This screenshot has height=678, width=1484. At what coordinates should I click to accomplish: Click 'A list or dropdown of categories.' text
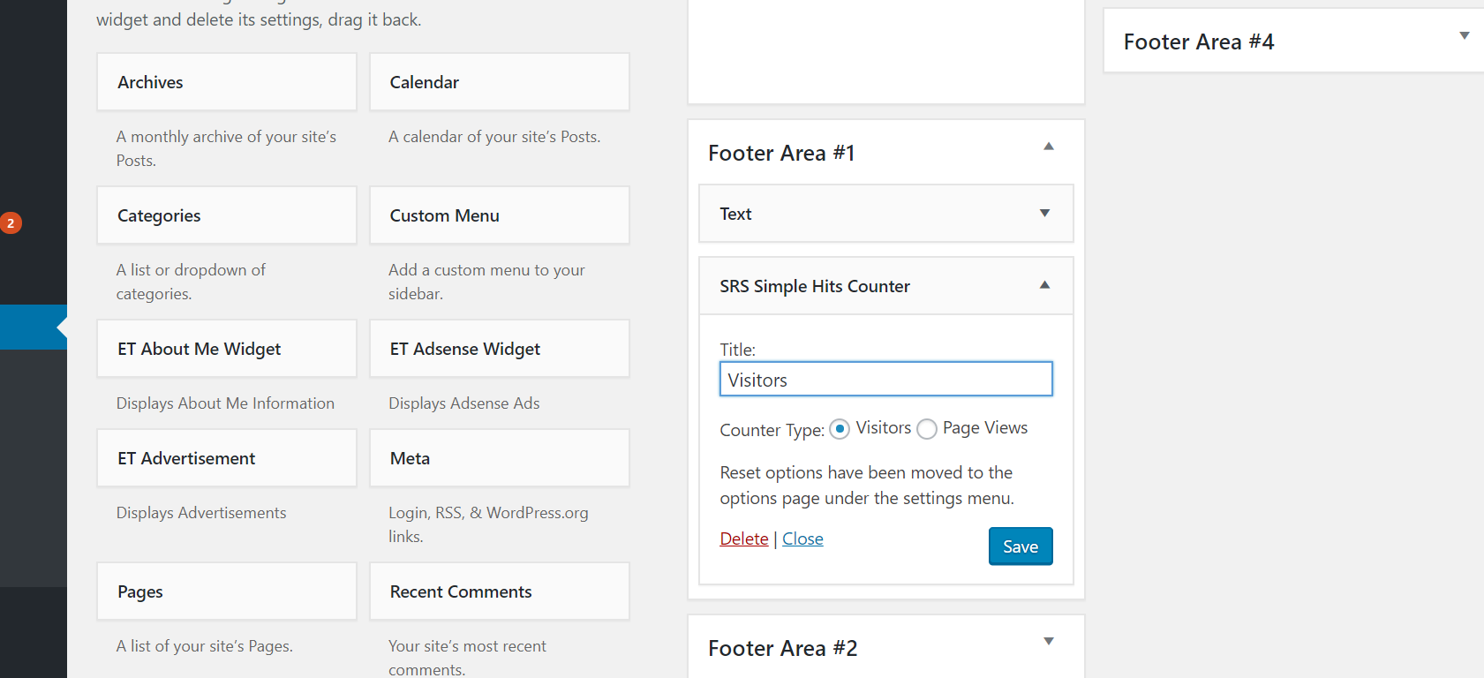[191, 282]
